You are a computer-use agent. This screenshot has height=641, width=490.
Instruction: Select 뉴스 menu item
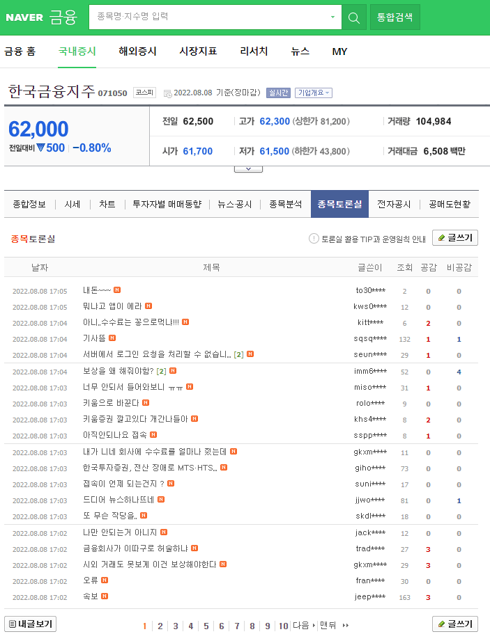click(300, 52)
